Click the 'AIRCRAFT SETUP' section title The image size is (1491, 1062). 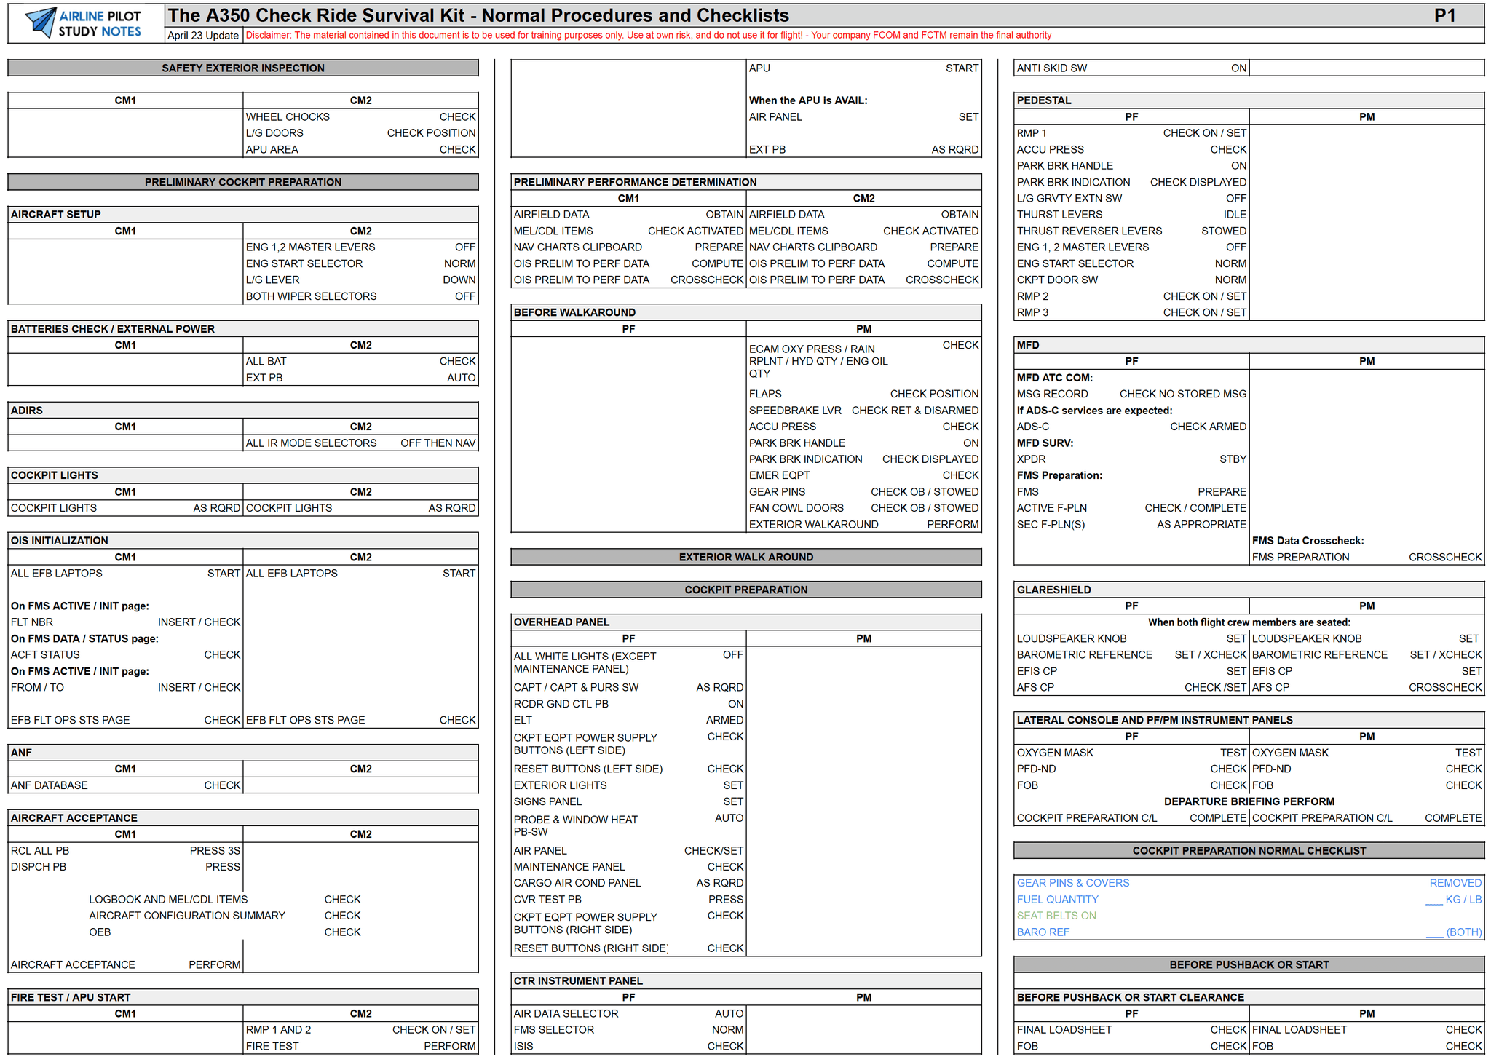tap(56, 215)
